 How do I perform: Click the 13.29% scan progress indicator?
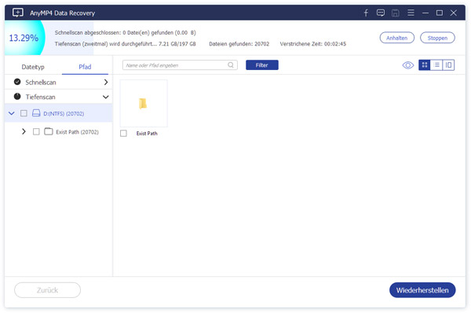tap(24, 38)
